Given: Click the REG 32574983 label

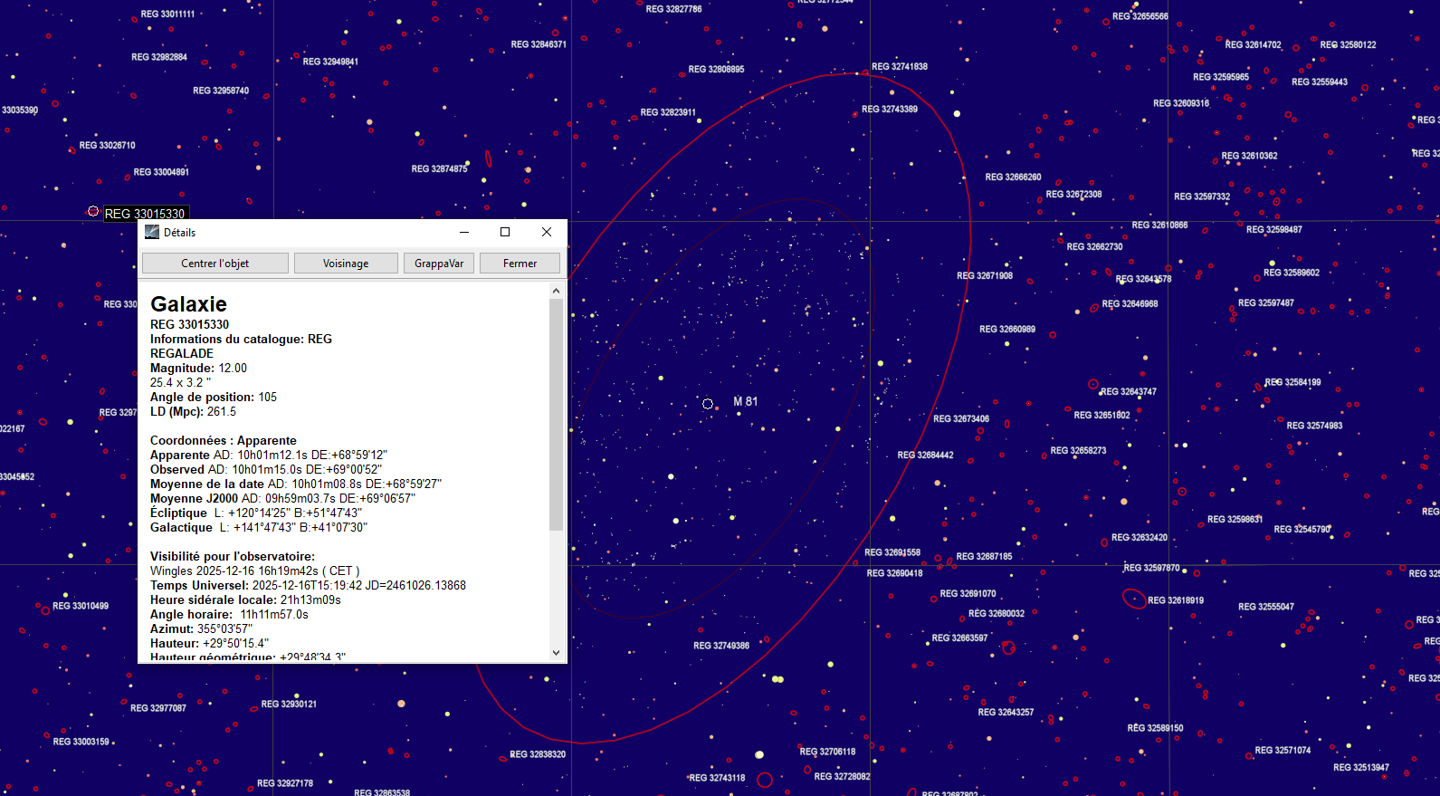Looking at the screenshot, I should 1314,425.
